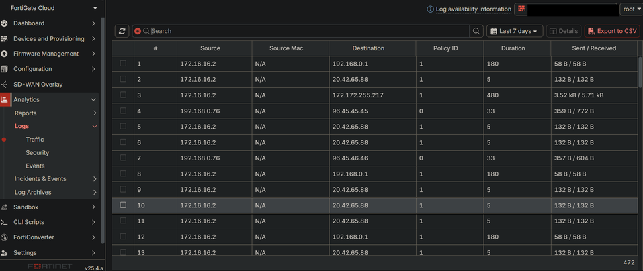
Task: Click the refresh icon beside search bar
Action: 122,31
